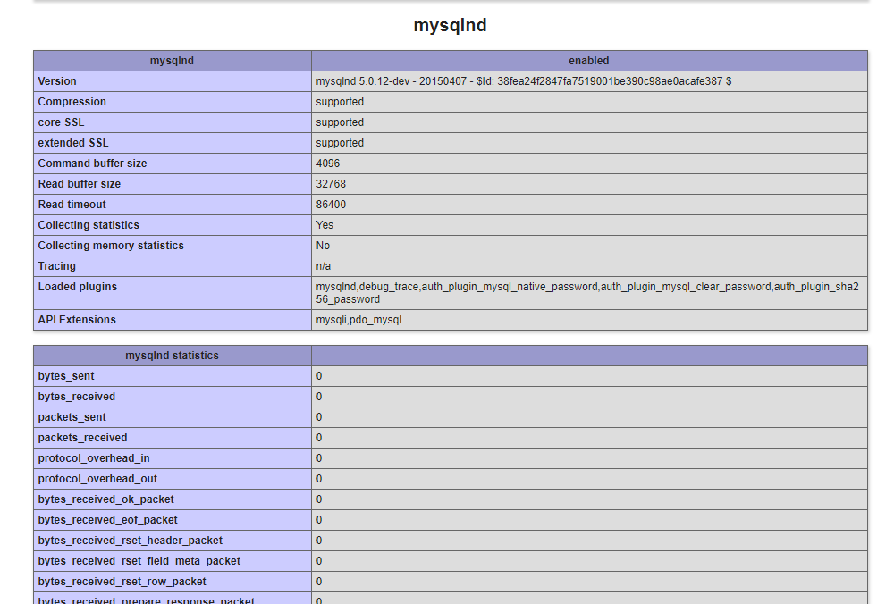
Task: Click the Tracing row label
Action: point(57,266)
